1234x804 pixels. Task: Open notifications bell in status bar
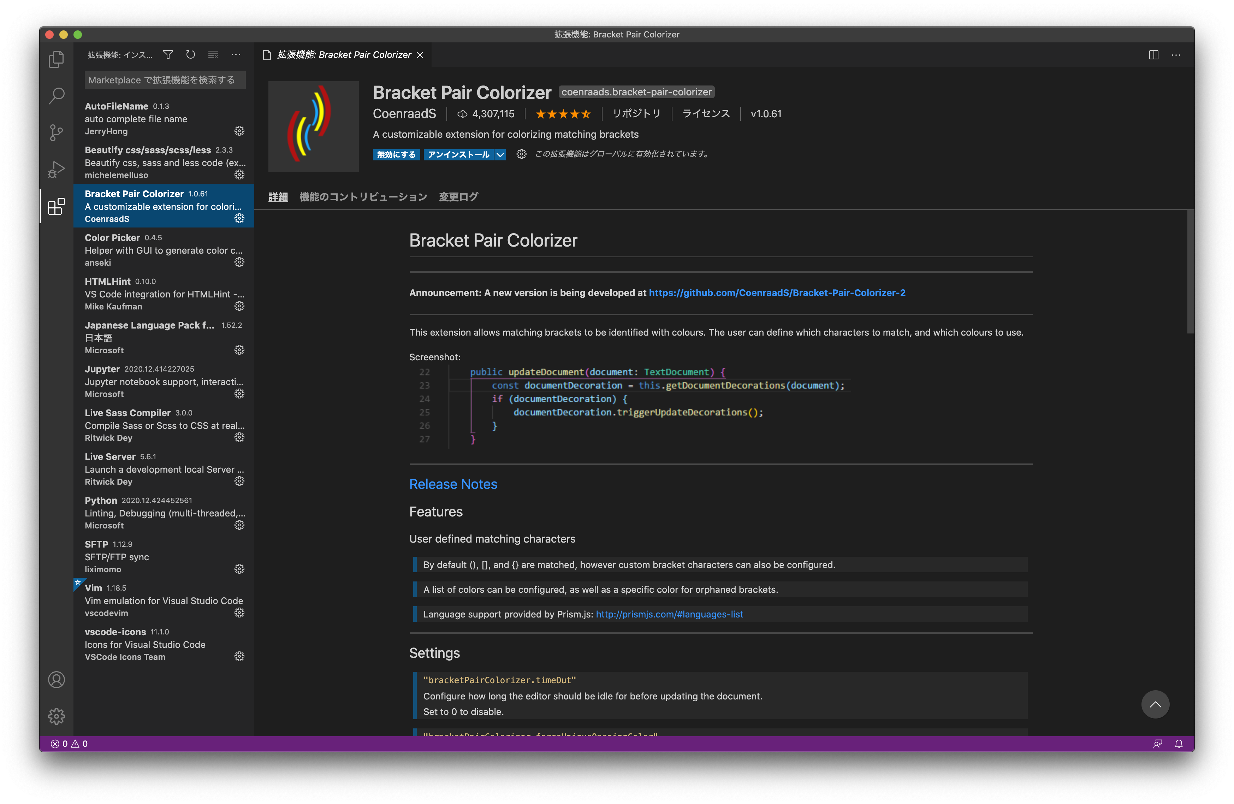(x=1179, y=744)
